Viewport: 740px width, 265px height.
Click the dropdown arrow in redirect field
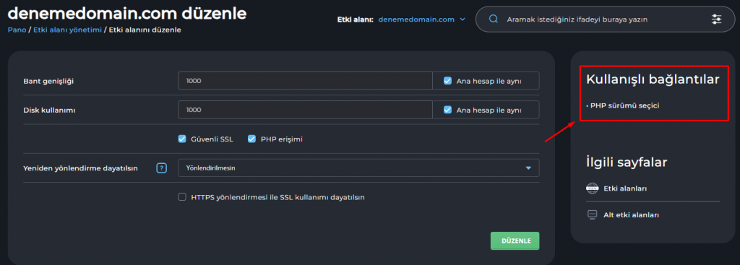[x=528, y=168]
